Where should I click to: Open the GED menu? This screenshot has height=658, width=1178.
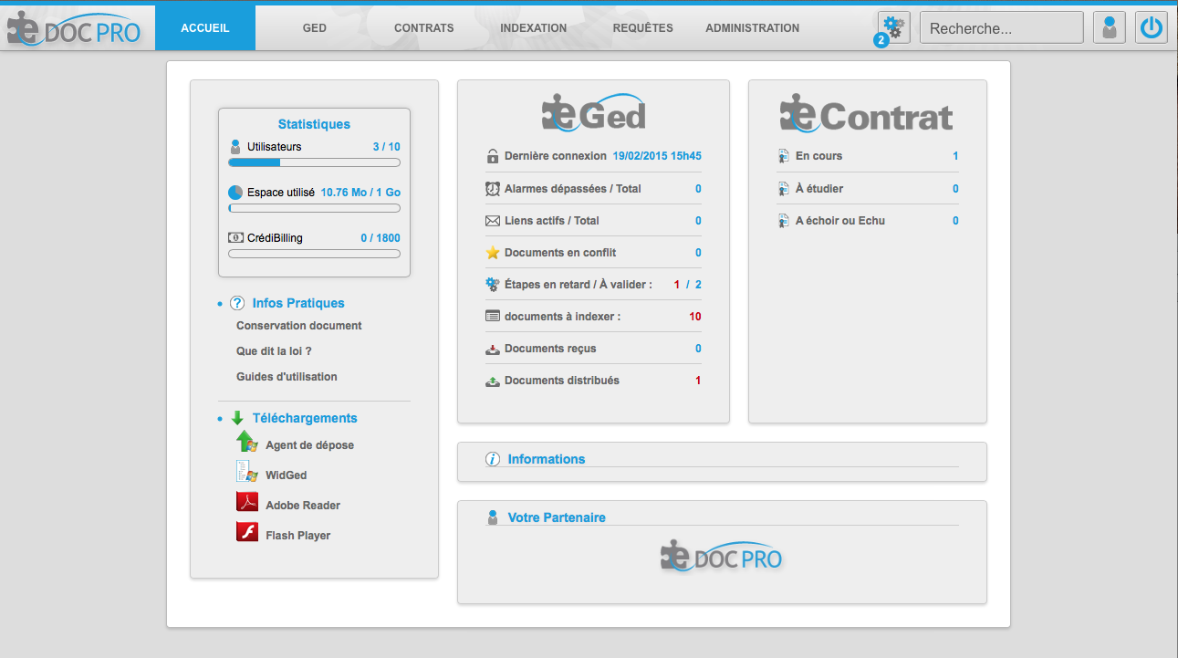pos(315,28)
